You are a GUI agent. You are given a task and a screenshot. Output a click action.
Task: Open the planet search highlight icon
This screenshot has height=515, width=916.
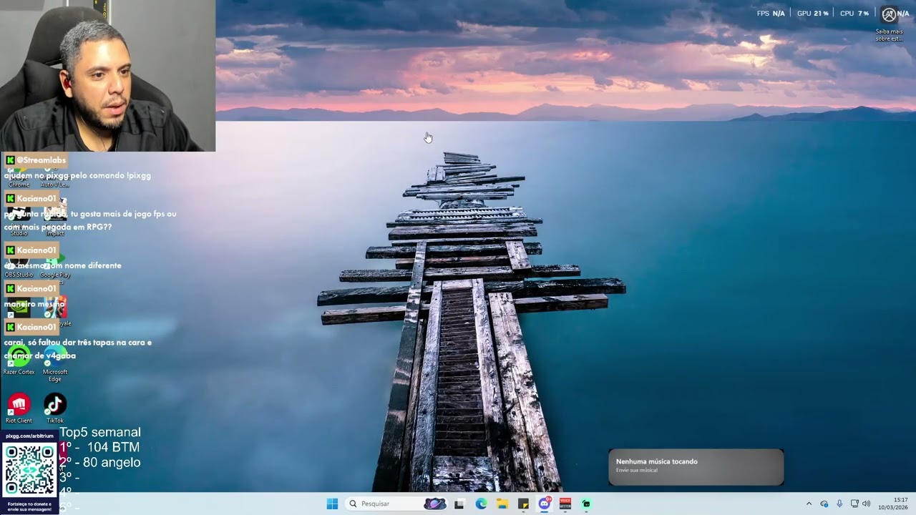pos(434,504)
